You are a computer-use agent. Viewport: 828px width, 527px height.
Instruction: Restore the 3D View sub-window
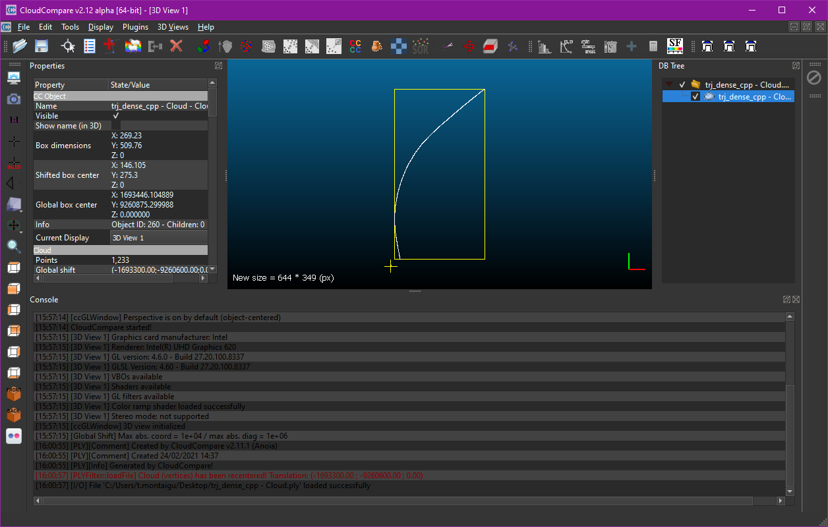pos(808,27)
